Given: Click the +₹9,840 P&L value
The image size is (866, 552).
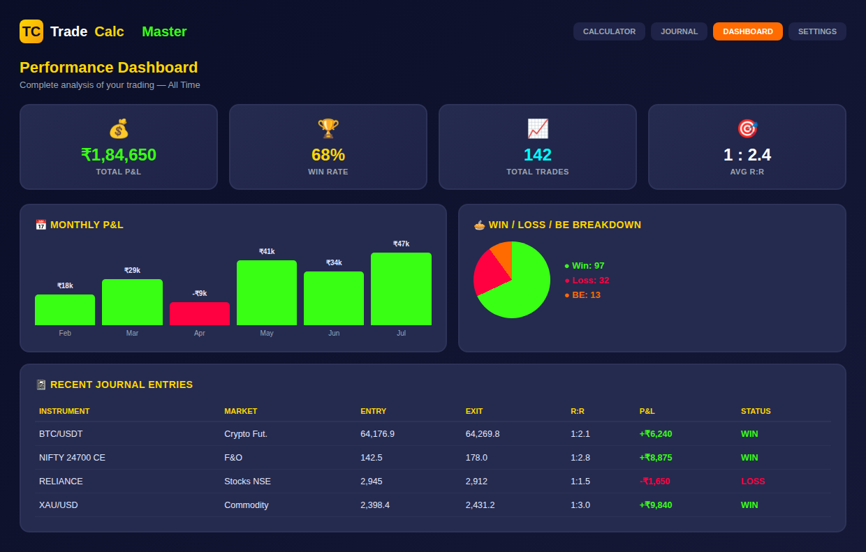Looking at the screenshot, I should [656, 505].
